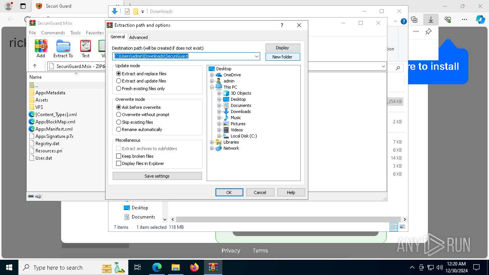Select AppxBlockMap.xml file

click(x=55, y=122)
